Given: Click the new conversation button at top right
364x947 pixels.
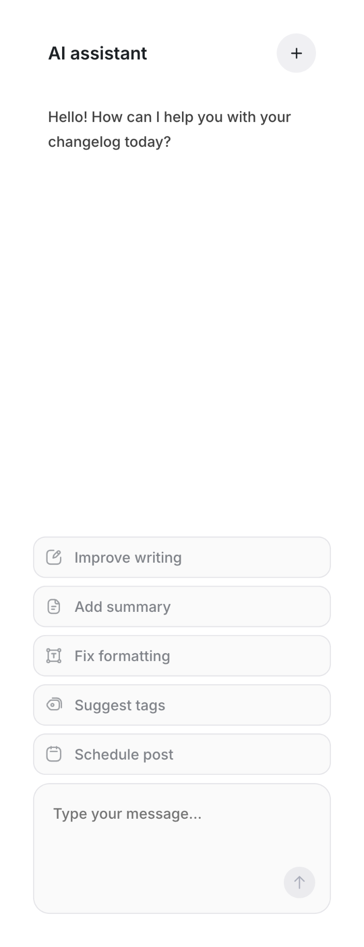Looking at the screenshot, I should coord(296,53).
